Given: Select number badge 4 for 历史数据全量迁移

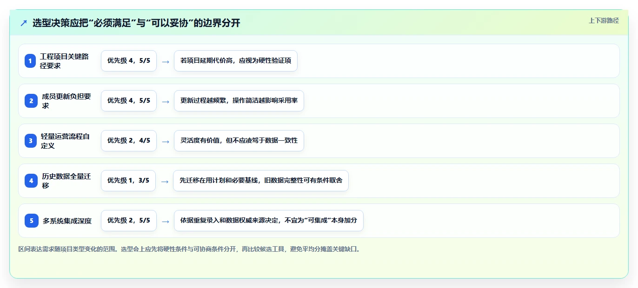Looking at the screenshot, I should tap(30, 181).
